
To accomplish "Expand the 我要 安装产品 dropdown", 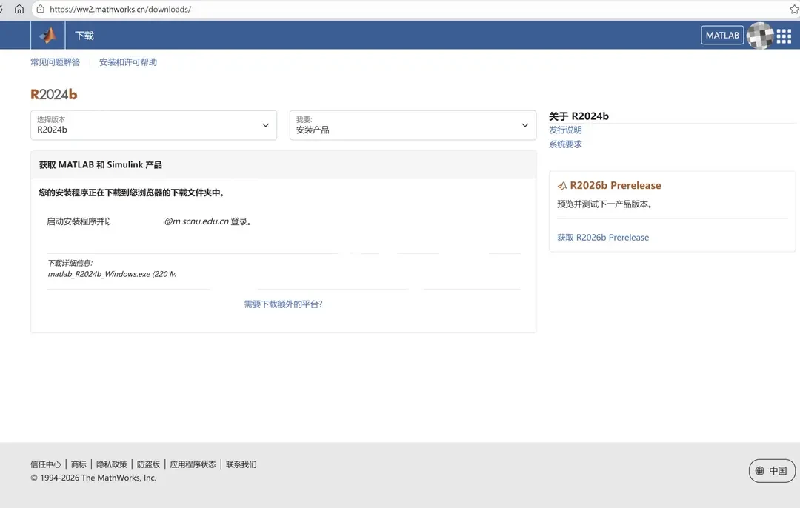I will [x=413, y=125].
